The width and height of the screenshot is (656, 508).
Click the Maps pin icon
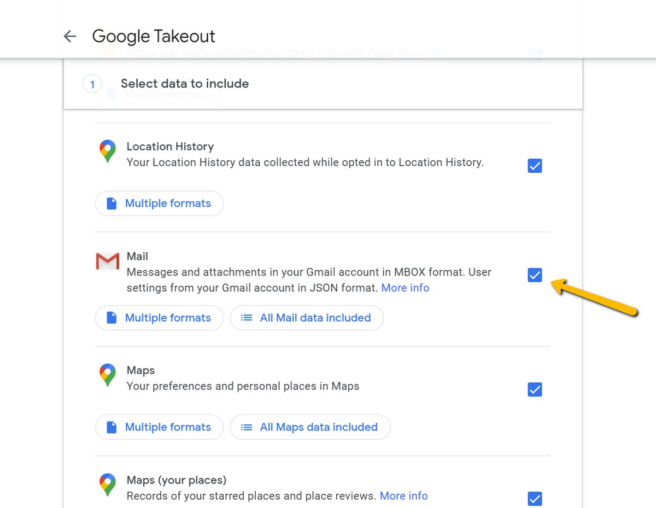[x=108, y=375]
